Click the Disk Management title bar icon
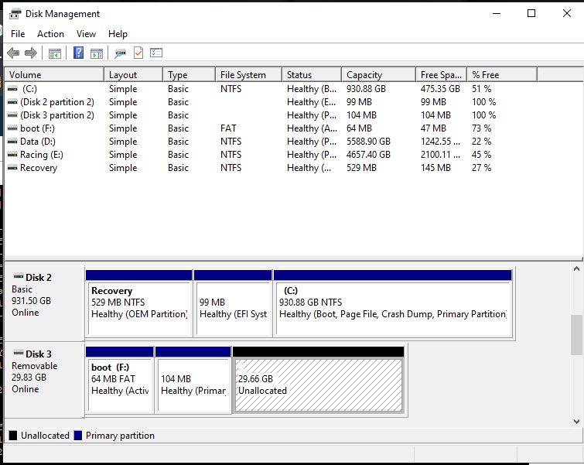584x465 pixels. (x=15, y=14)
